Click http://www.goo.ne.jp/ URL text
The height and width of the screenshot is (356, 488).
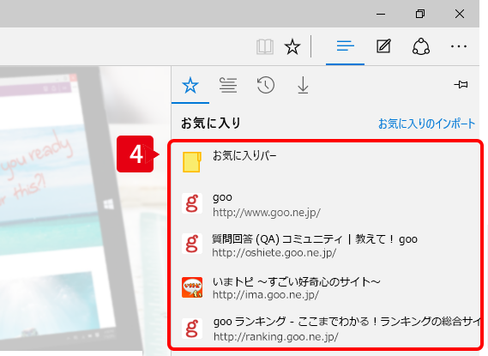coord(267,213)
